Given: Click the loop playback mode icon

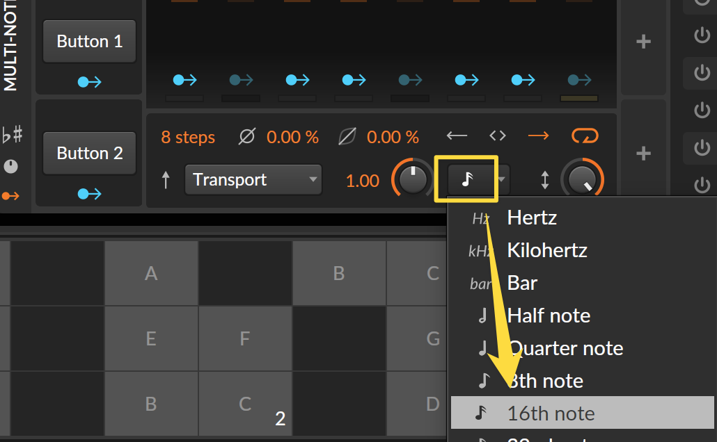Looking at the screenshot, I should pyautogui.click(x=585, y=136).
